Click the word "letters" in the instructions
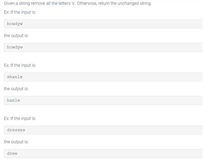Image resolution: width=203 pixels, height=160 pixels. coord(64,3)
